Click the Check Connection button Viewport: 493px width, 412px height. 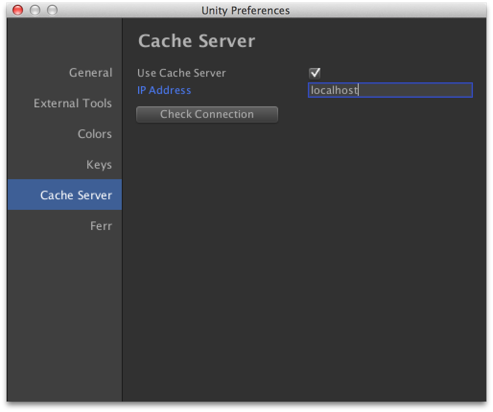207,114
